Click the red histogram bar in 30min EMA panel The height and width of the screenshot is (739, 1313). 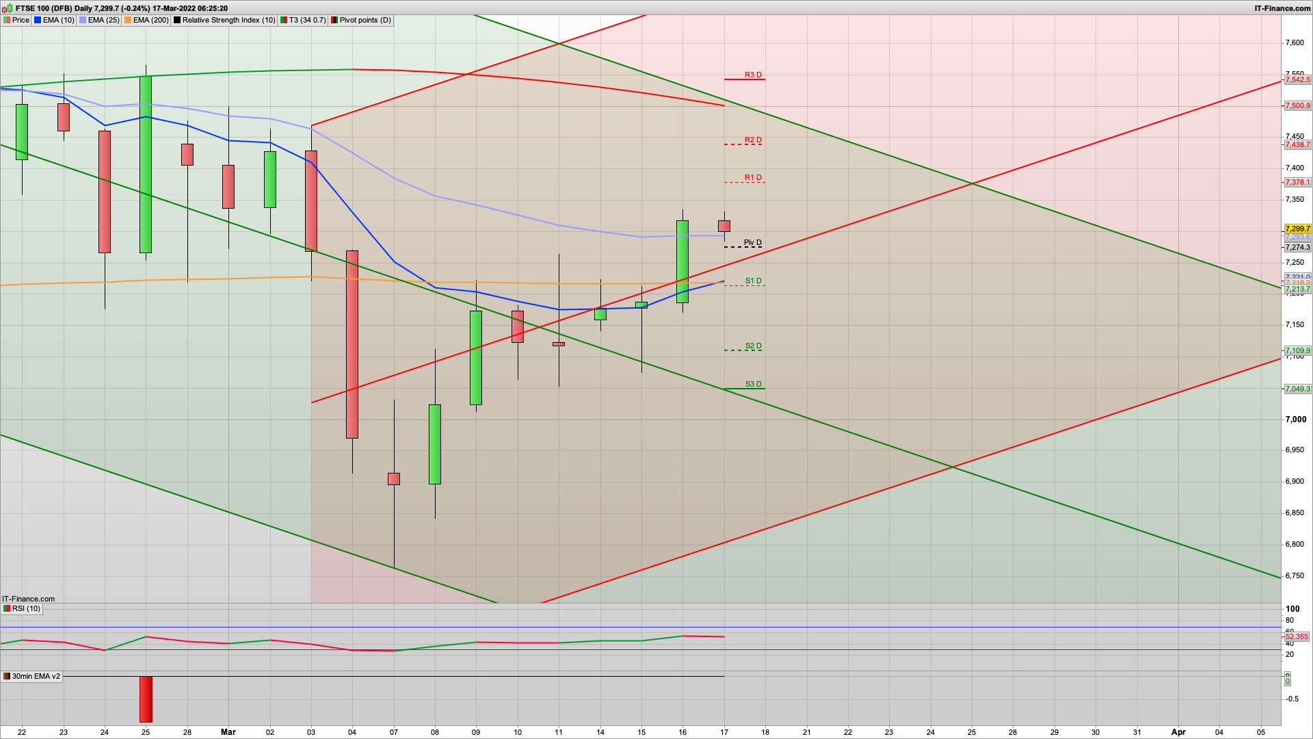tap(146, 699)
